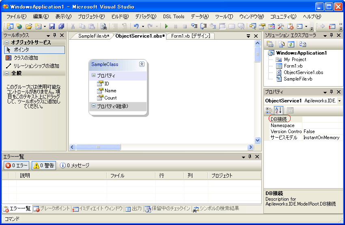The image size is (345, 225).
Task: Click the Redo arrow icon
Action: (150, 26)
